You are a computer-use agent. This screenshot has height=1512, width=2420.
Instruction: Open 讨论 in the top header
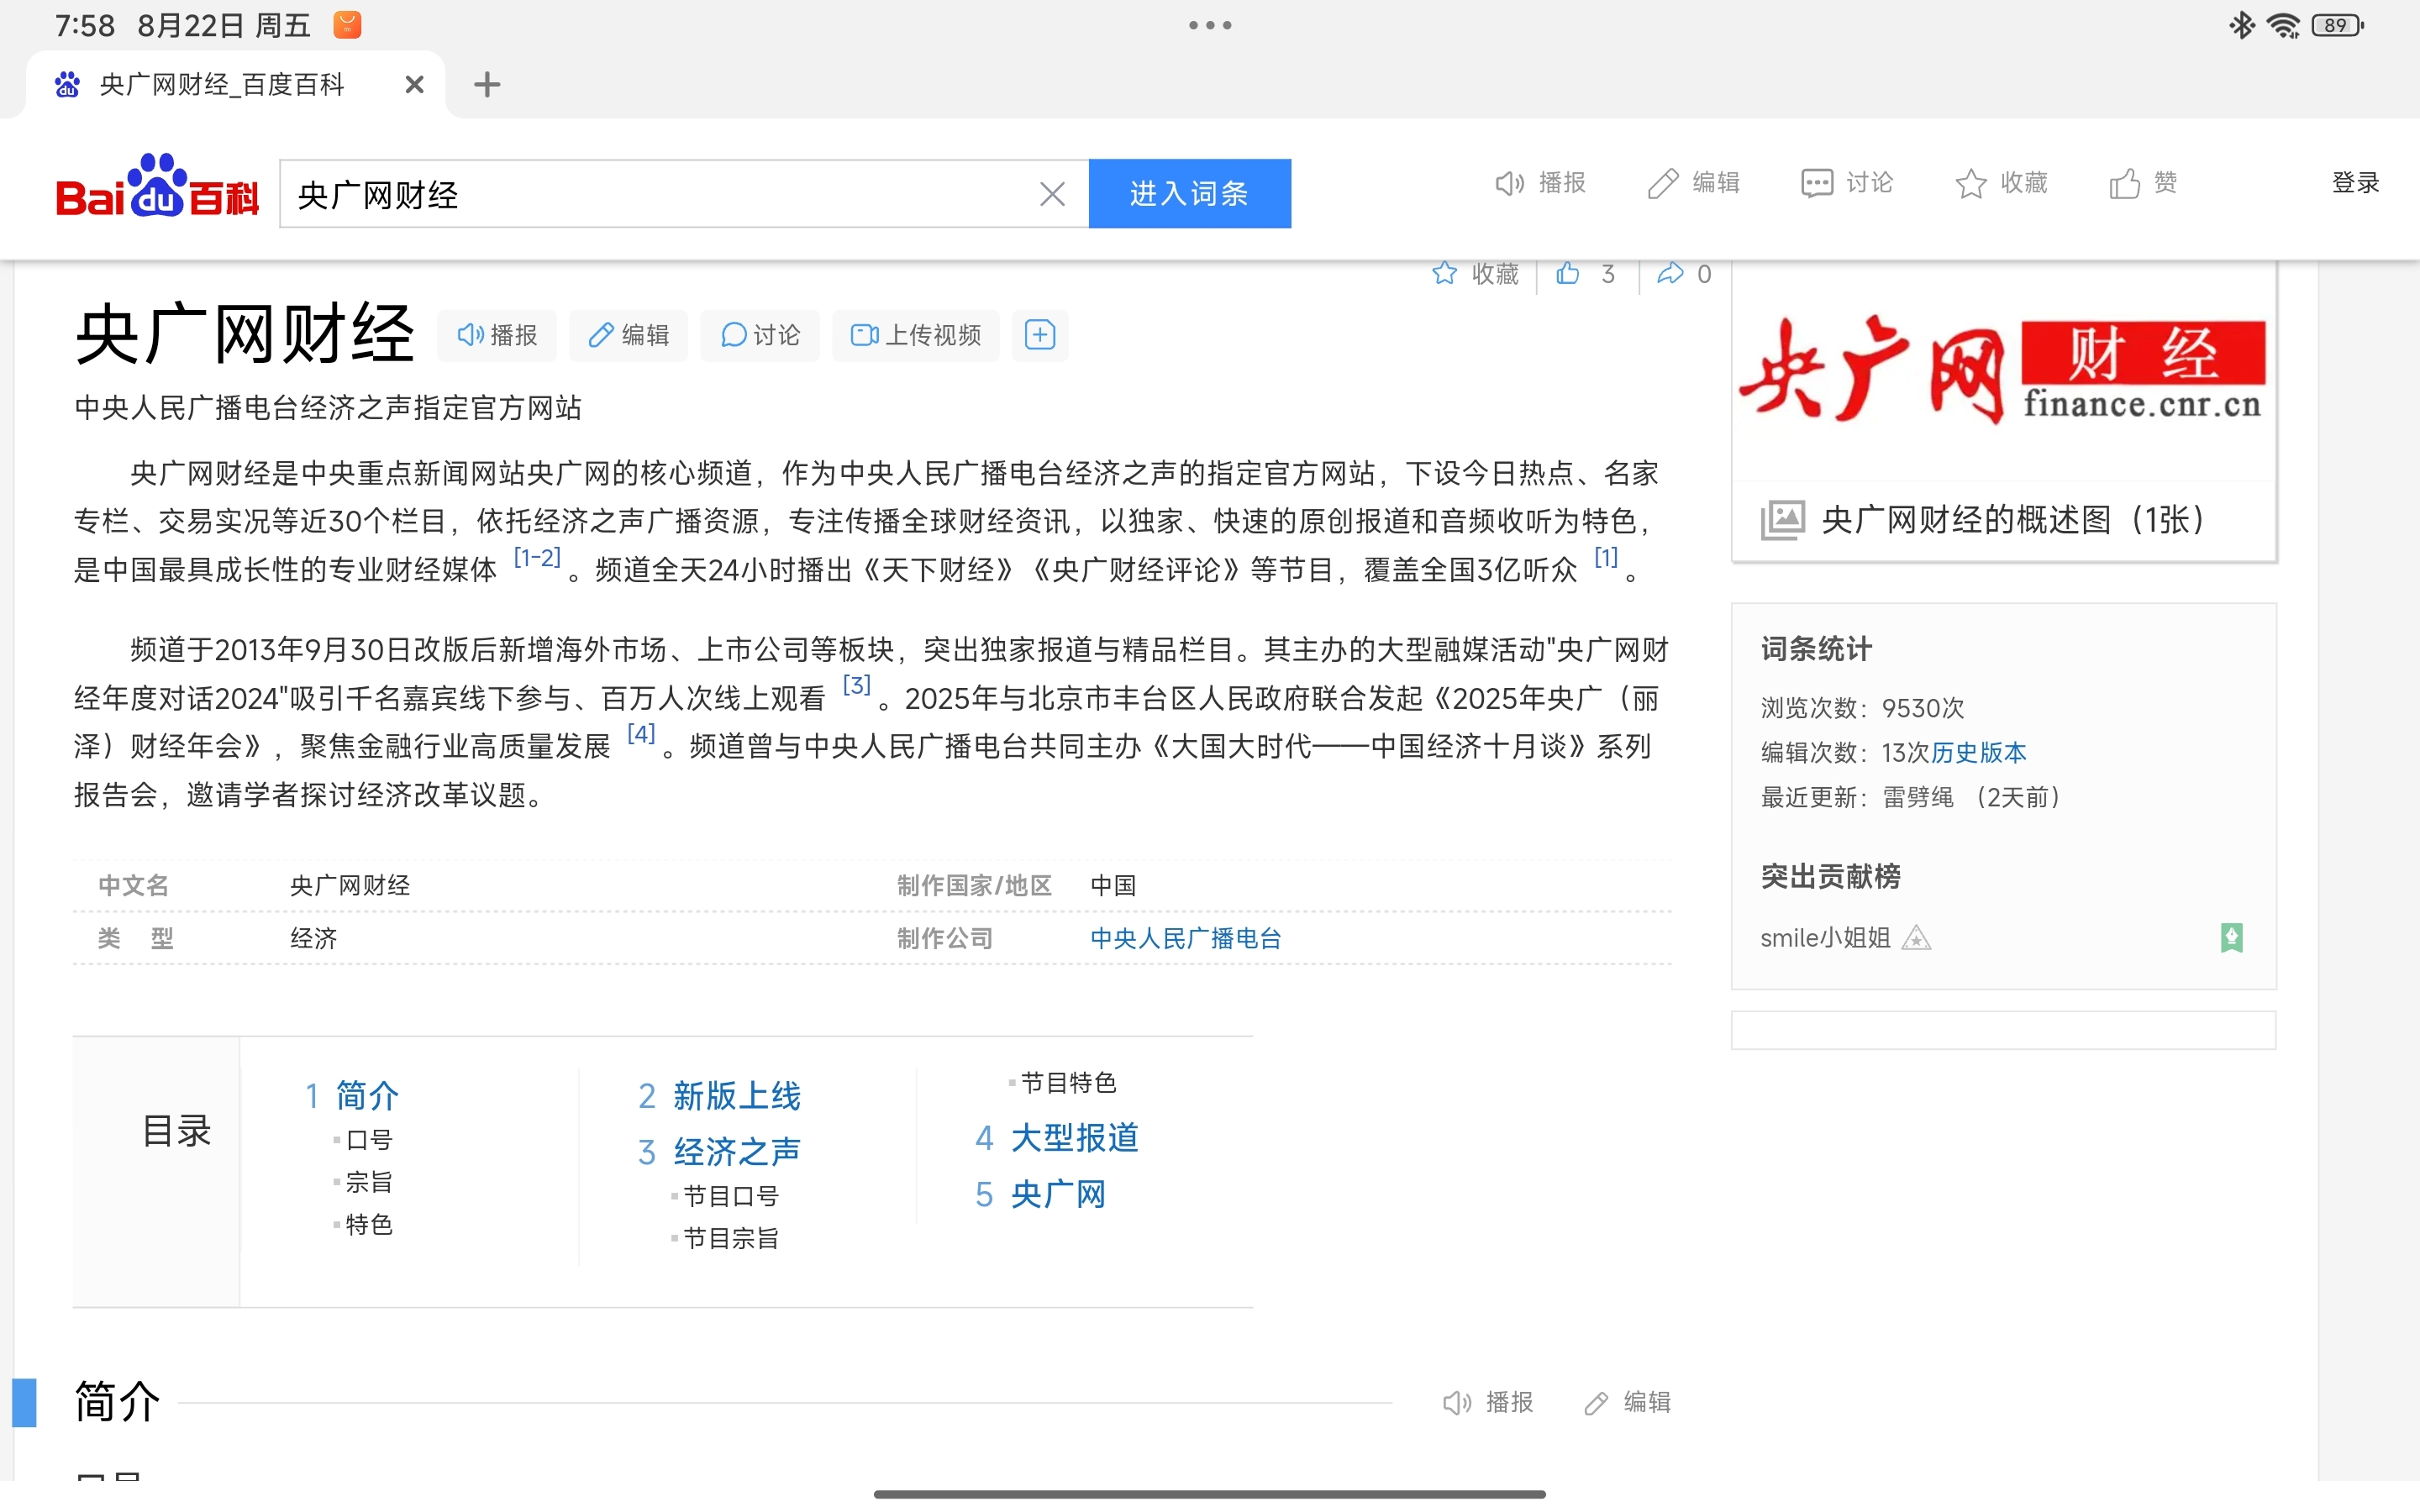(1847, 183)
